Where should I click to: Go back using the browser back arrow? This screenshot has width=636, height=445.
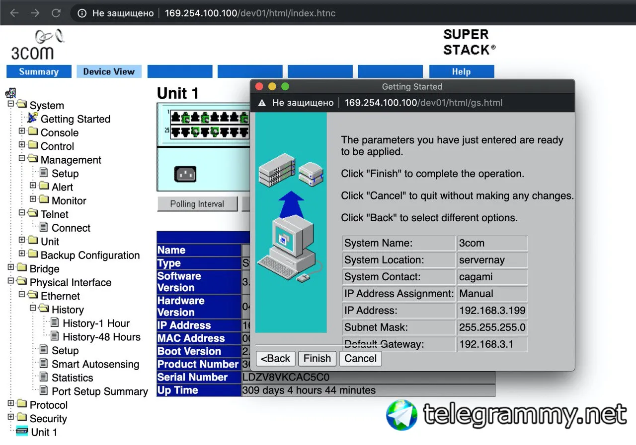(14, 13)
